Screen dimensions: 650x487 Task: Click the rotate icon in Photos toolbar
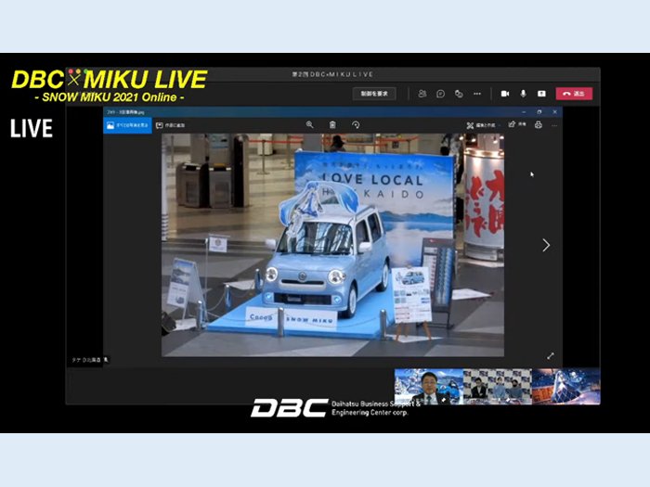[356, 124]
